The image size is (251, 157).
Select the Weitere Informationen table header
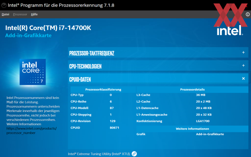coord(192,129)
